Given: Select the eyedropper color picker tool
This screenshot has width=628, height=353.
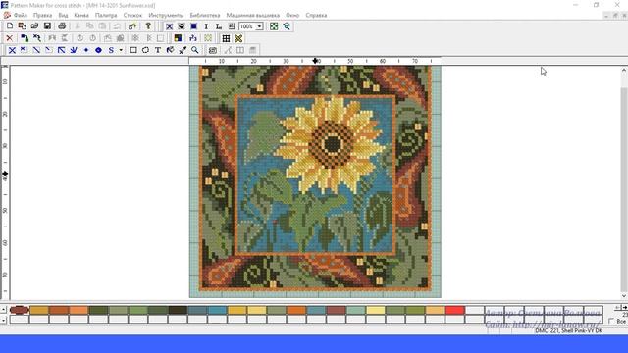Looking at the screenshot, I should 183,50.
